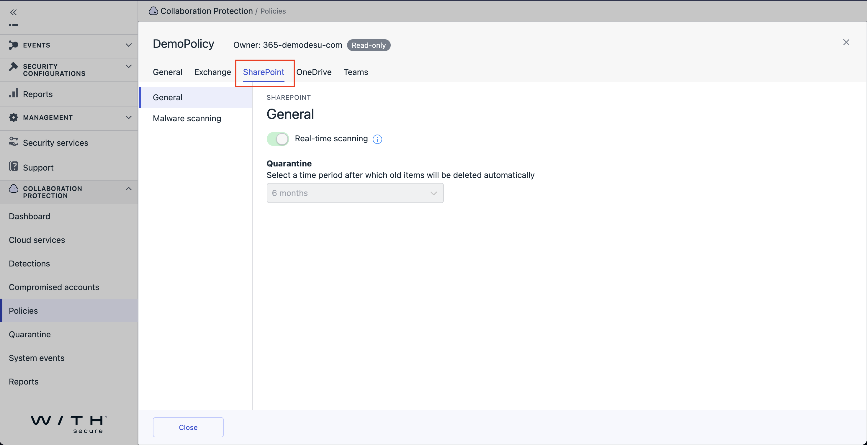Open Detections in the sidebar

click(x=69, y=264)
